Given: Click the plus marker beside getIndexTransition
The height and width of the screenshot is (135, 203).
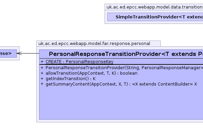Looking at the screenshot, I should (42, 78).
